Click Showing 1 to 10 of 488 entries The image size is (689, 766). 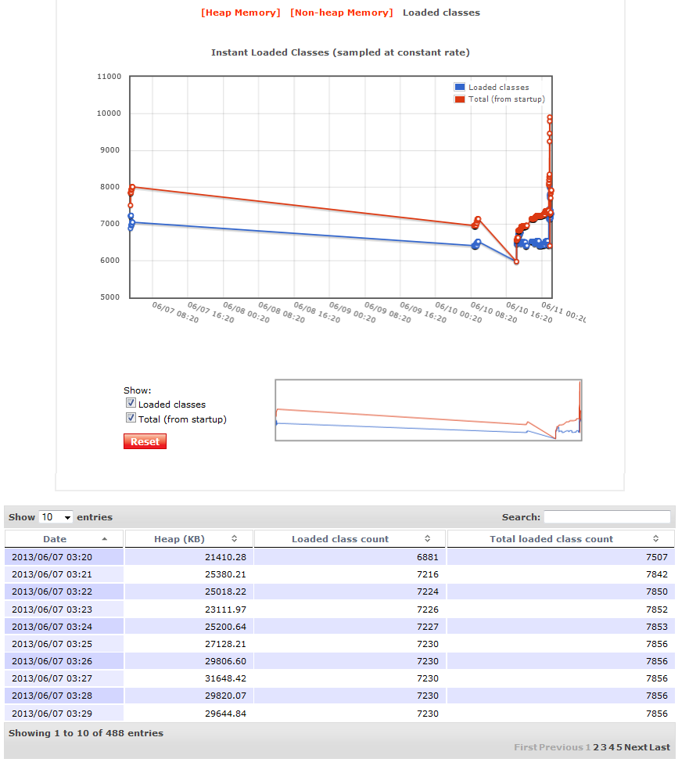[x=86, y=733]
